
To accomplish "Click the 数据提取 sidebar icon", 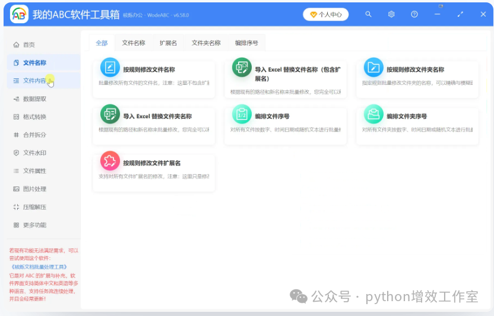I will pyautogui.click(x=16, y=99).
